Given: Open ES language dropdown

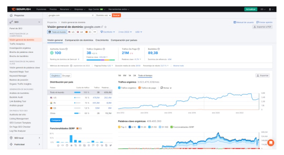Looking at the screenshot, I should [x=263, y=9].
